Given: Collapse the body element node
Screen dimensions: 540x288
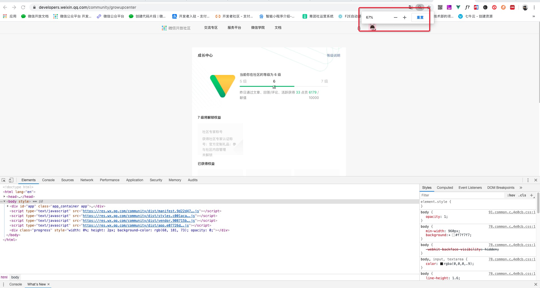Looking at the screenshot, I should click(5, 201).
